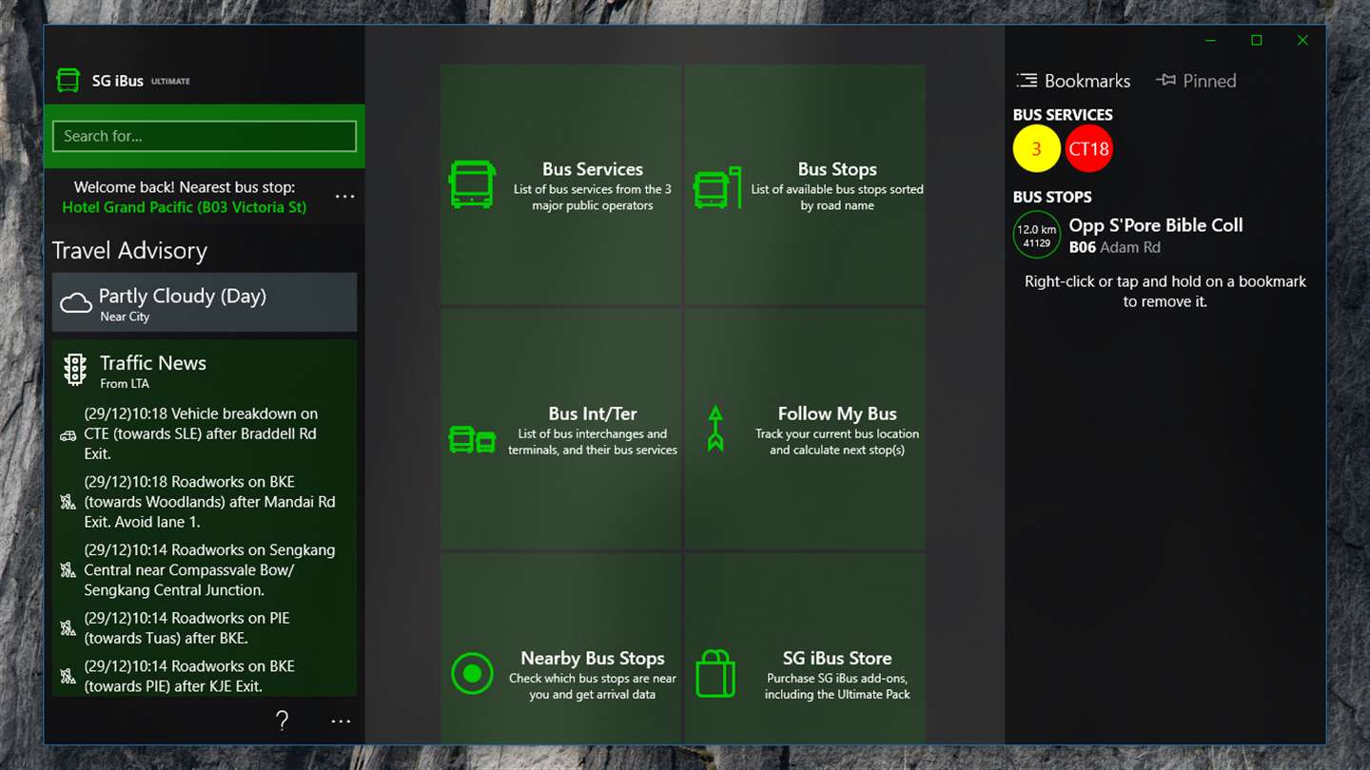Screen dimensions: 1370x770
Task: Open the Bus Stops tile
Action: click(x=805, y=184)
